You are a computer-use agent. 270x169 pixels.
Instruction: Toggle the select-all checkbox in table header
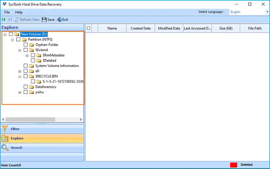[x=88, y=28]
